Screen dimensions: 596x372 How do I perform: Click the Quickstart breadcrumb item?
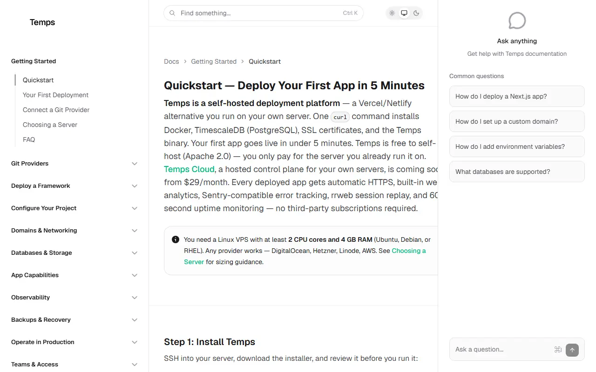pos(264,61)
